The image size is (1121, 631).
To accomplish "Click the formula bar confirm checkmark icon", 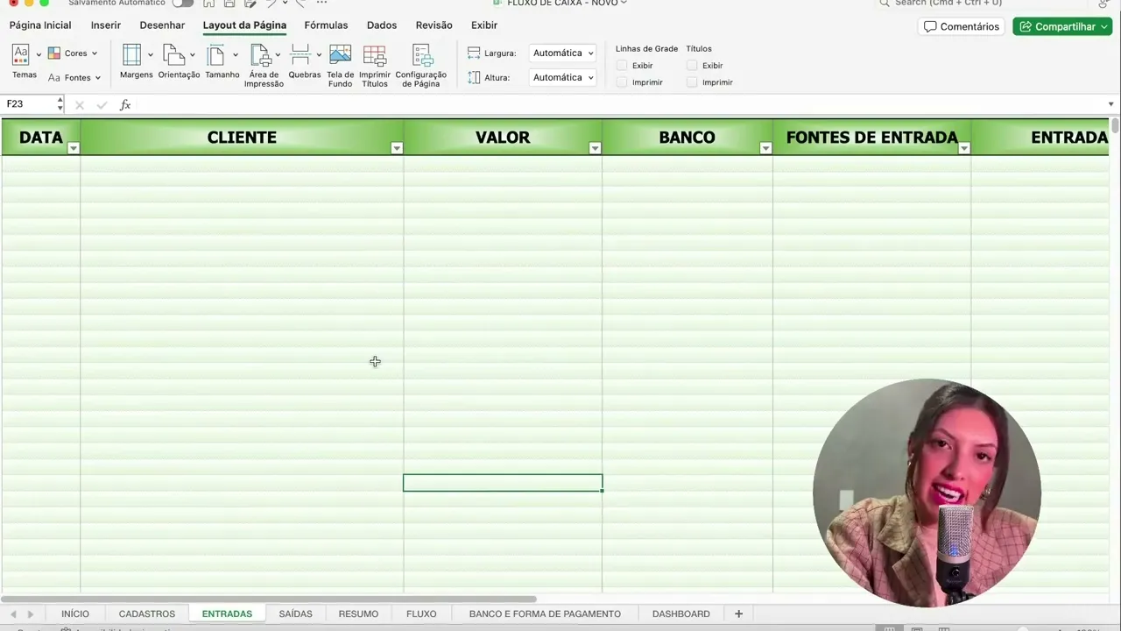I will [x=102, y=105].
